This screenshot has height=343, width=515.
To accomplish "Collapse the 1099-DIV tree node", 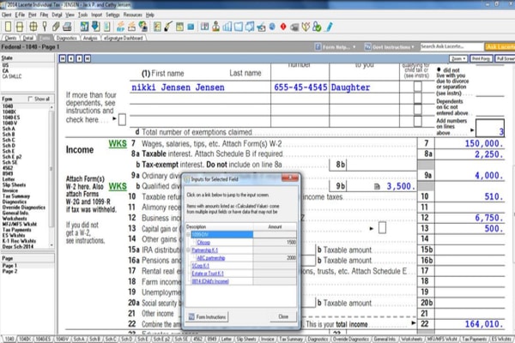I will pyautogui.click(x=188, y=234).
